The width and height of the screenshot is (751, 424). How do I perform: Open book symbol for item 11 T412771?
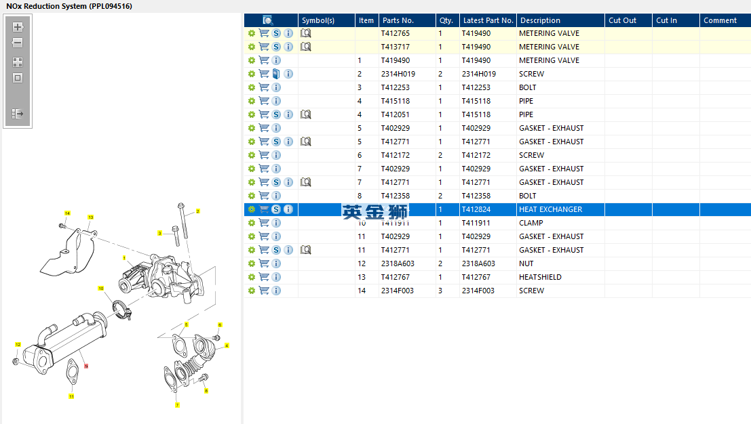point(305,250)
